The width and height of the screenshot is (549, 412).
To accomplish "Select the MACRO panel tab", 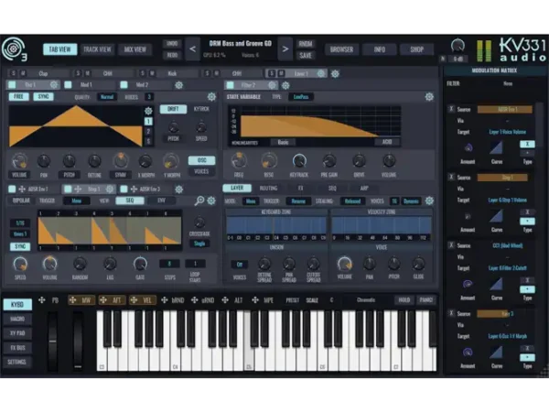I will pos(17,319).
